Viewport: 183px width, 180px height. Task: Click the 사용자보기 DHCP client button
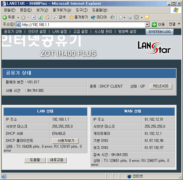tap(65, 141)
